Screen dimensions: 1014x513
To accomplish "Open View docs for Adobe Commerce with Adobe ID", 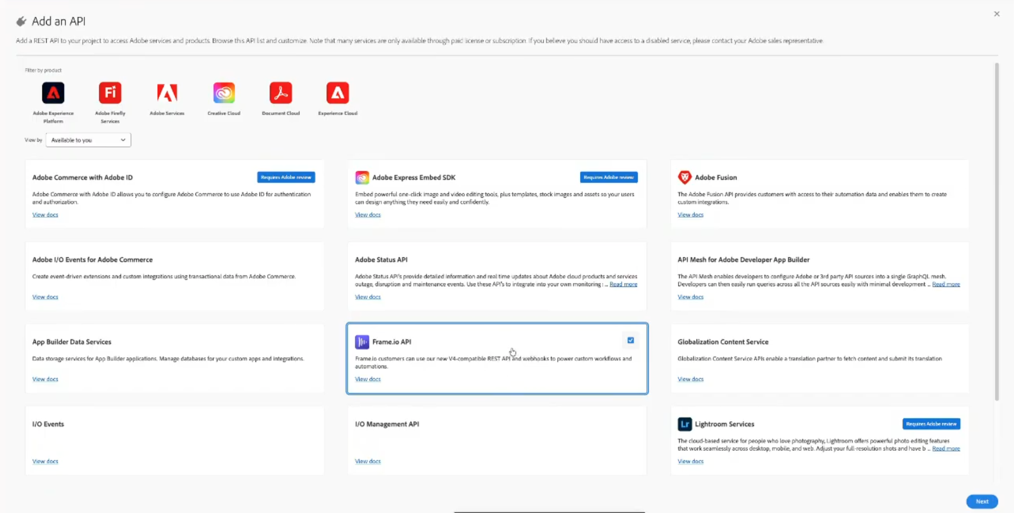I will coord(45,215).
